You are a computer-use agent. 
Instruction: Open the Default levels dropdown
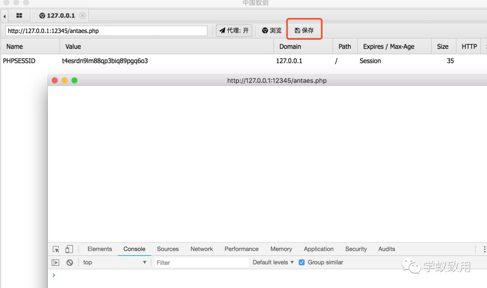273,263
